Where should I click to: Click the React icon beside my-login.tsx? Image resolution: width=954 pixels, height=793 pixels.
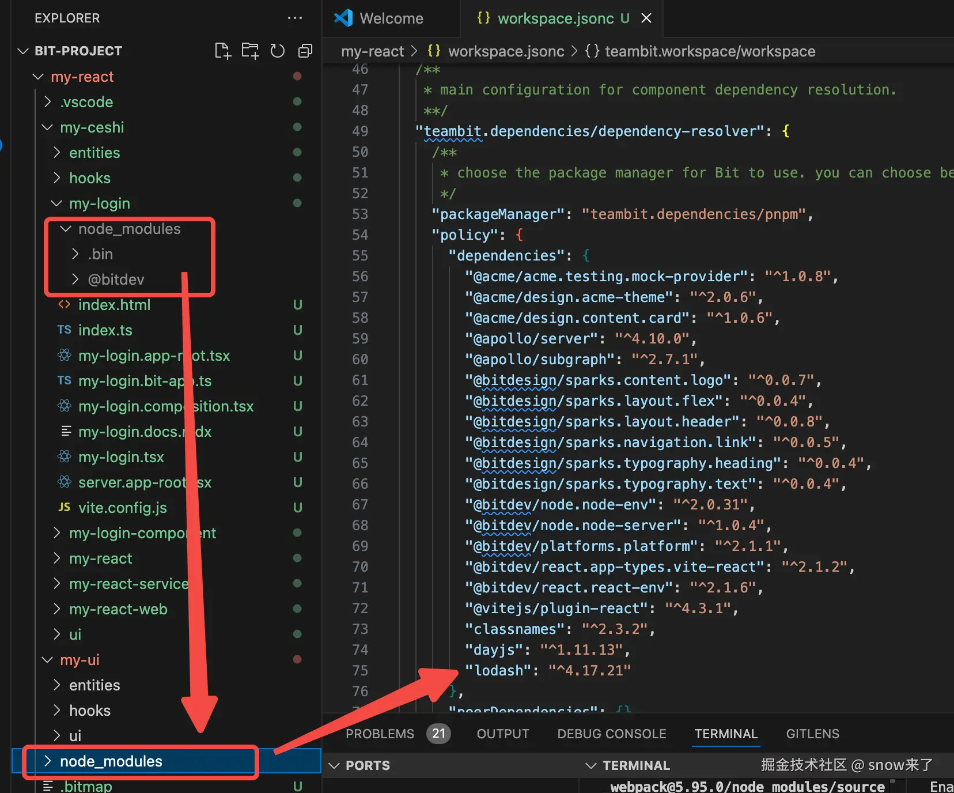(x=65, y=456)
